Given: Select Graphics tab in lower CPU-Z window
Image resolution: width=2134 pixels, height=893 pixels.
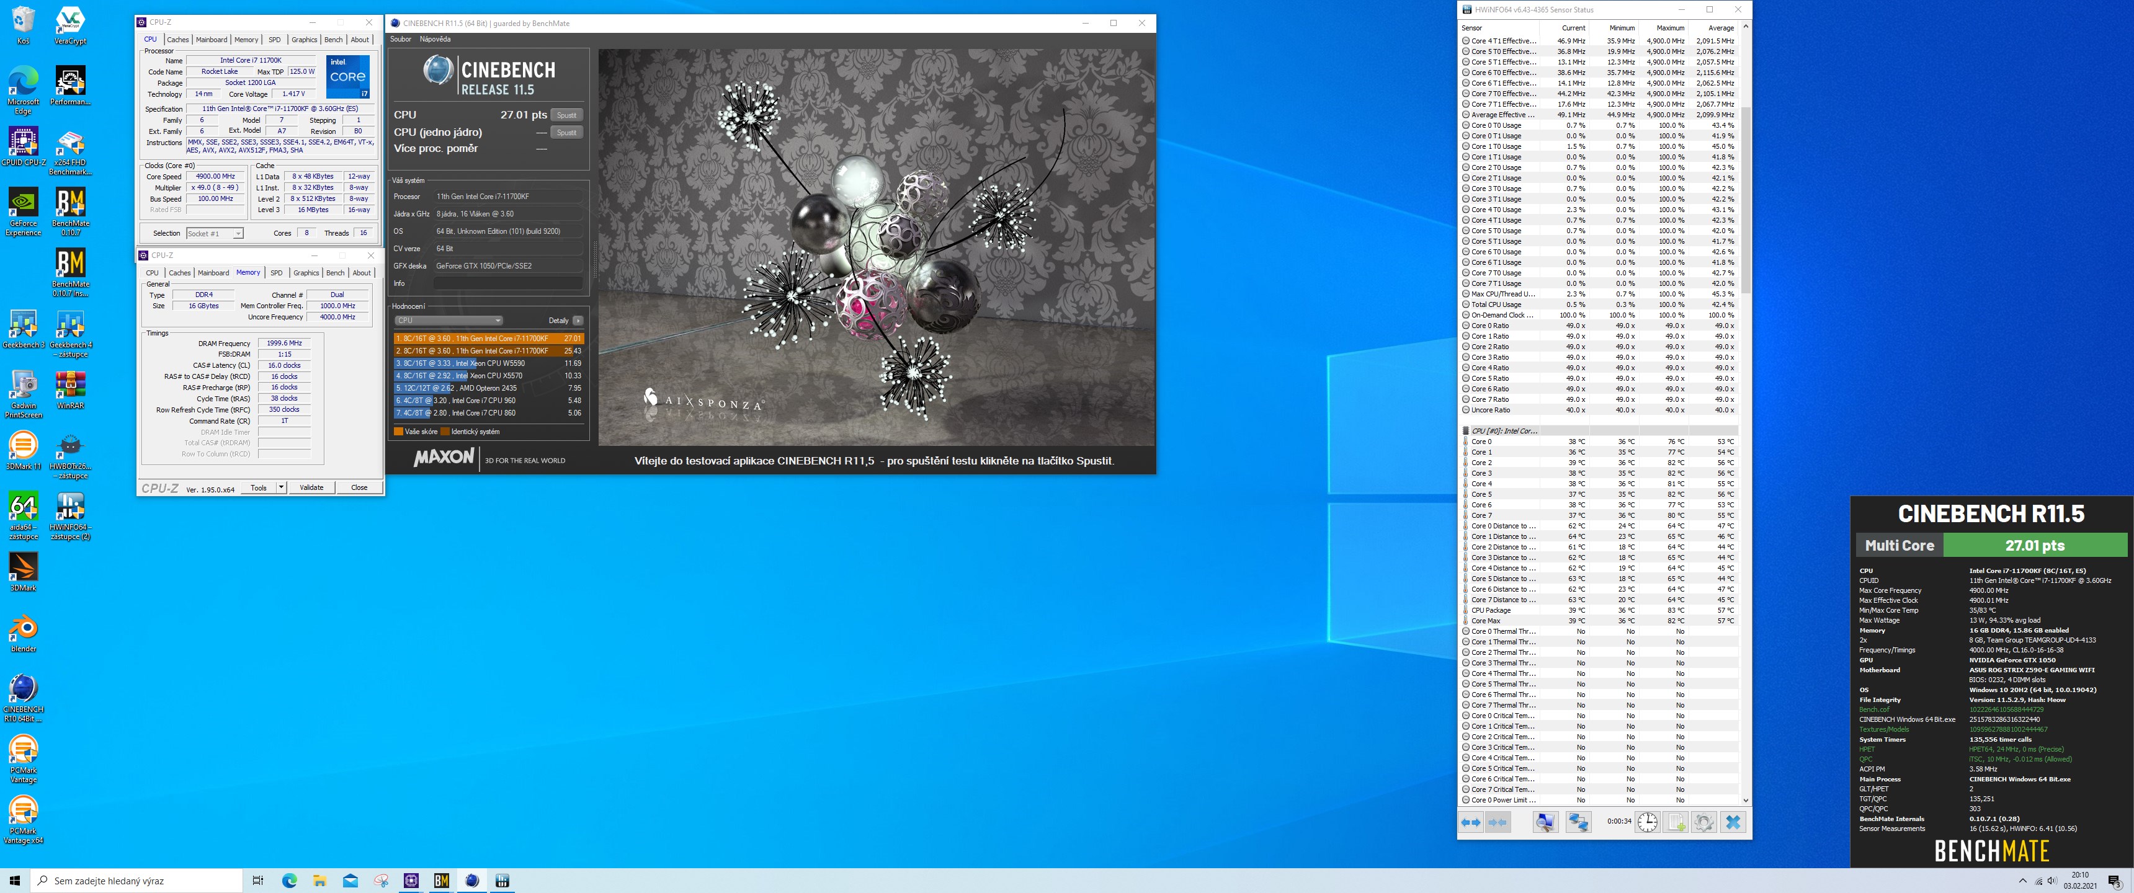Looking at the screenshot, I should 306,272.
